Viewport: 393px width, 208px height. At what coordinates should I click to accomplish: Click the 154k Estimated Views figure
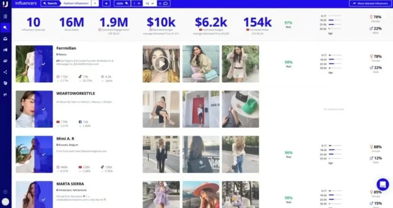click(258, 22)
